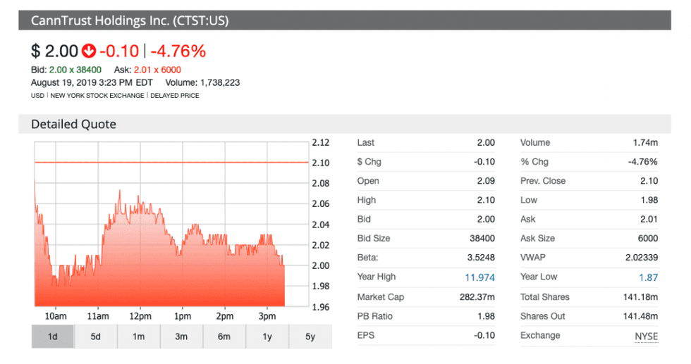Switch to the 1y chart tab
The image size is (691, 364).
[x=267, y=337]
